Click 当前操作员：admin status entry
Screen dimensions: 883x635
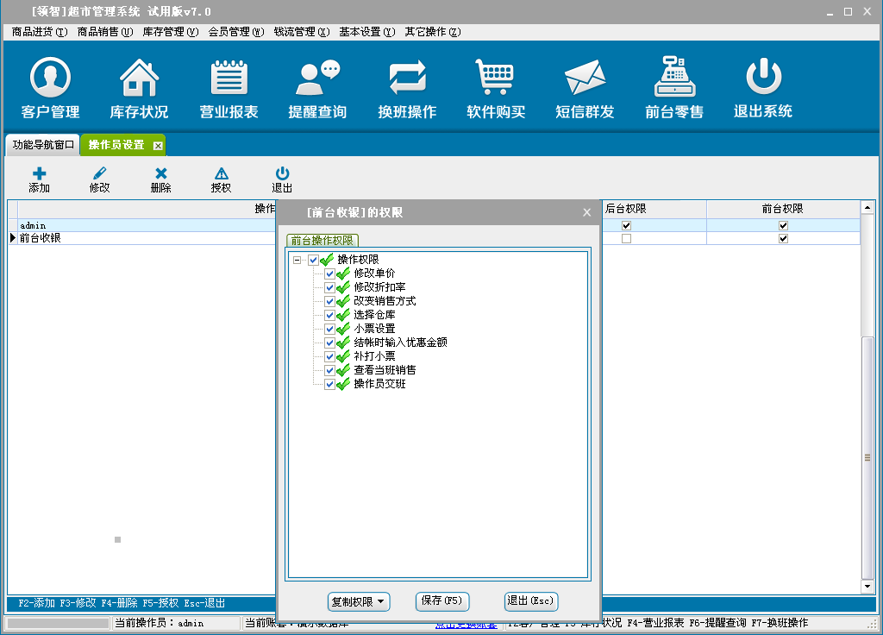176,623
